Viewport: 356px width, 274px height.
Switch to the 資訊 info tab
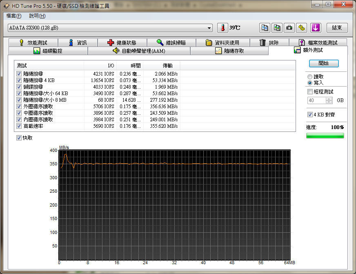click(78, 43)
